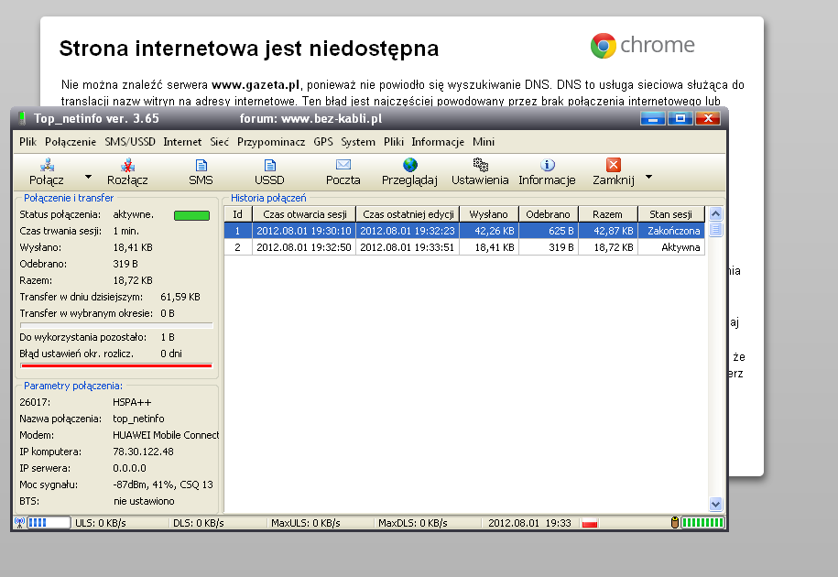Open Ustawienia gears icon
This screenshot has height=577, width=838.
(481, 165)
